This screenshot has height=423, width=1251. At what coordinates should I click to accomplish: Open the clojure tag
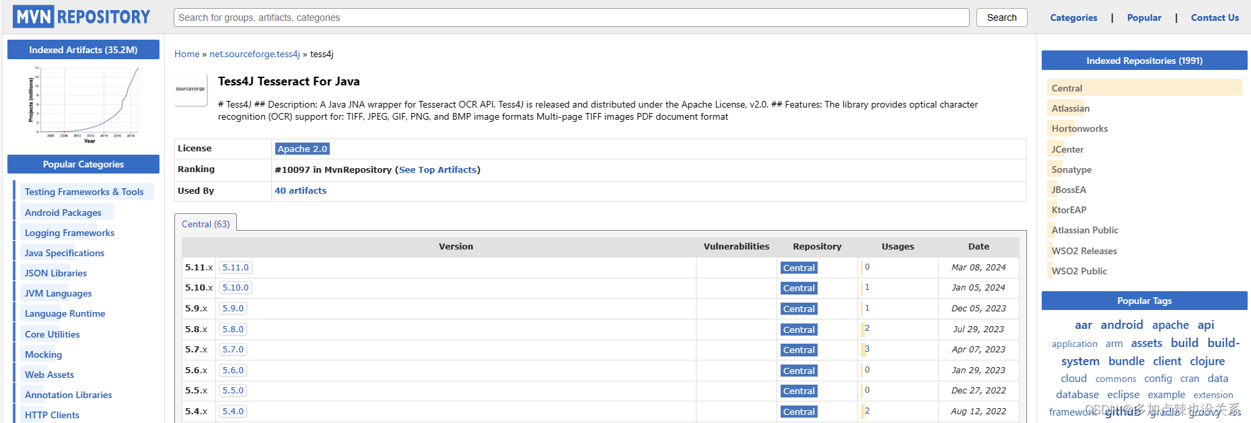1207,361
